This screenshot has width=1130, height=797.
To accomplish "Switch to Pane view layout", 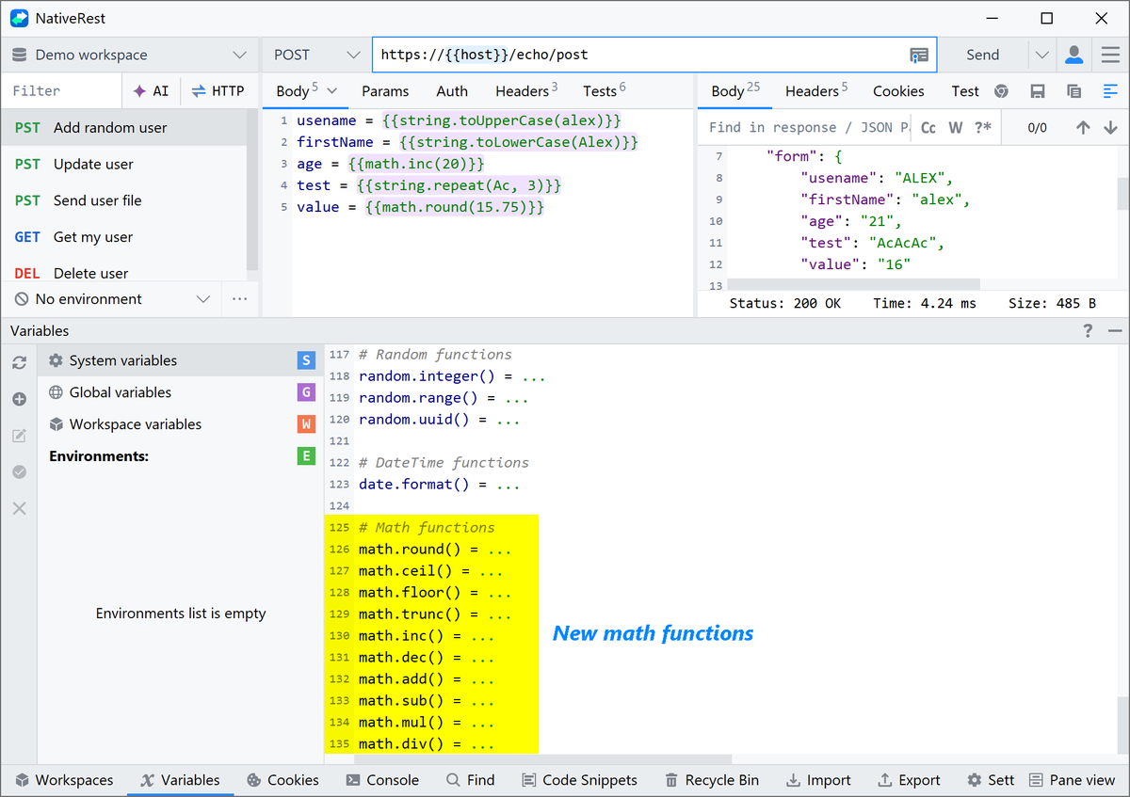I will 1072,780.
